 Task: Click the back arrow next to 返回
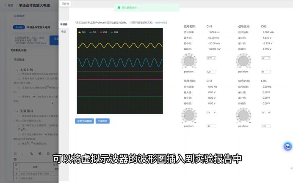click(x=5, y=5)
